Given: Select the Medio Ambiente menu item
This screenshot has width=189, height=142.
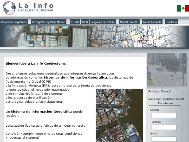Looking at the screenshot, I should 152,22.
